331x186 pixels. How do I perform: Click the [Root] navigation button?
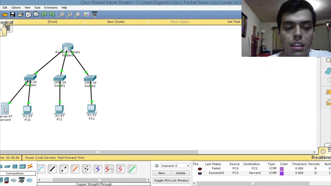click(52, 22)
